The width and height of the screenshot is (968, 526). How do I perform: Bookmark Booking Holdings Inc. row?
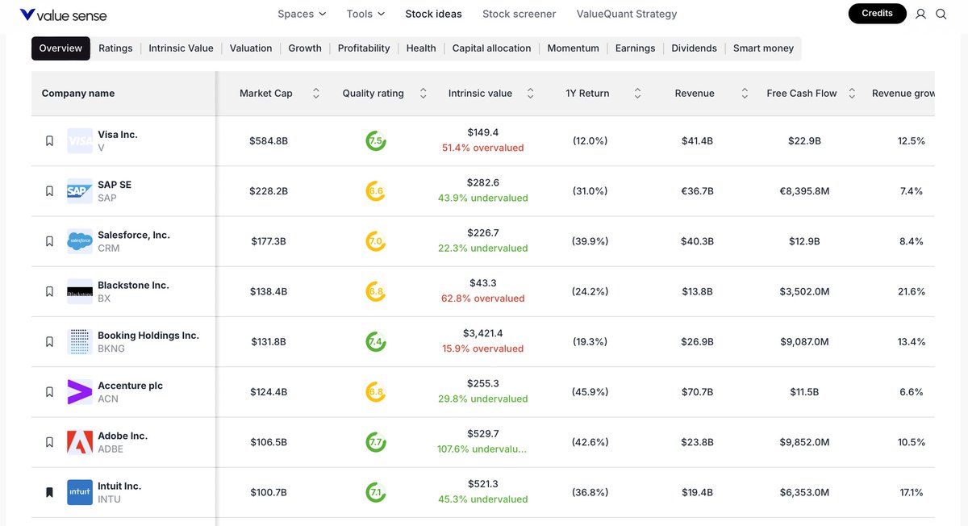click(49, 341)
